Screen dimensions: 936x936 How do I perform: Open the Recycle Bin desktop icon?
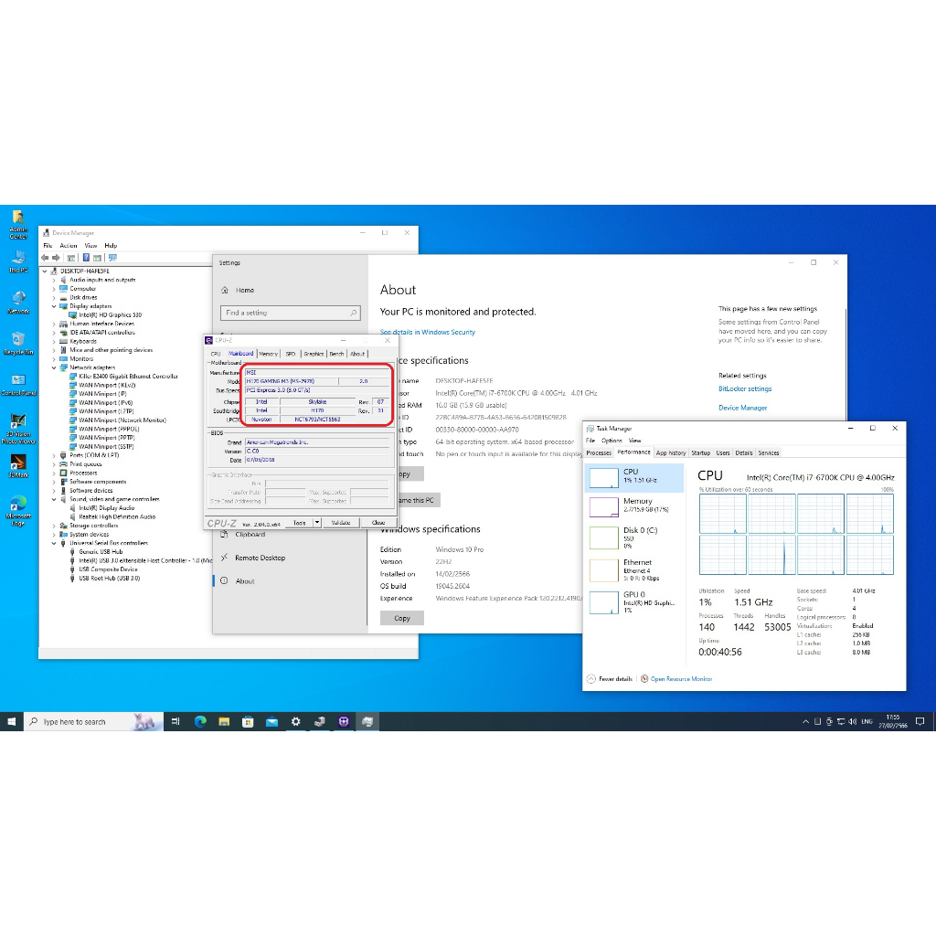coord(18,339)
